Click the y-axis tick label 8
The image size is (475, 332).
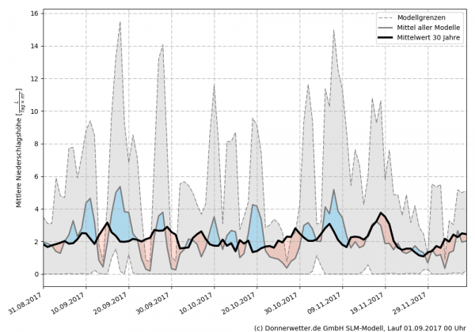pyautogui.click(x=36, y=144)
